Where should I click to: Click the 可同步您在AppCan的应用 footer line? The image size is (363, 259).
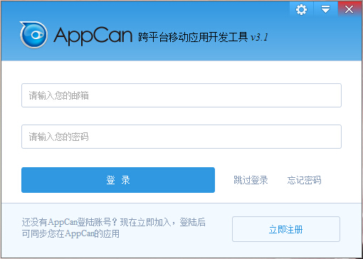click(70, 234)
